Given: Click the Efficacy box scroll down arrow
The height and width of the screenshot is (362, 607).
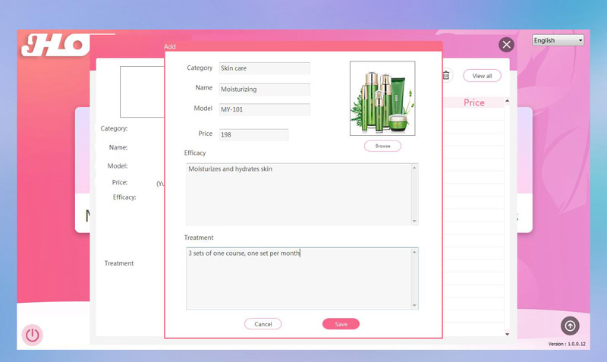Looking at the screenshot, I should point(414,220).
